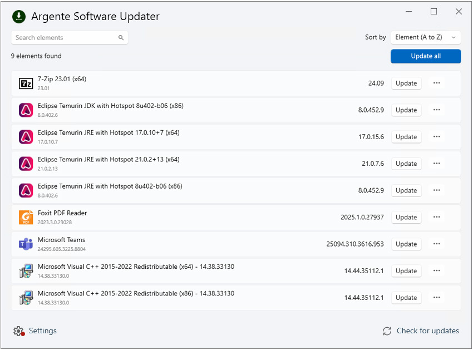This screenshot has width=473, height=350.
Task: Open more options for Microsoft Teams
Action: coord(436,244)
